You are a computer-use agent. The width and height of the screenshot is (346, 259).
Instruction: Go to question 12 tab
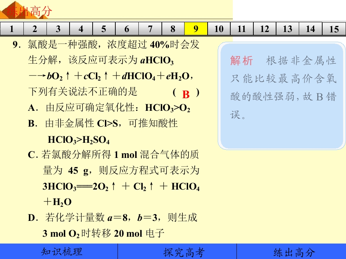tap(265, 29)
